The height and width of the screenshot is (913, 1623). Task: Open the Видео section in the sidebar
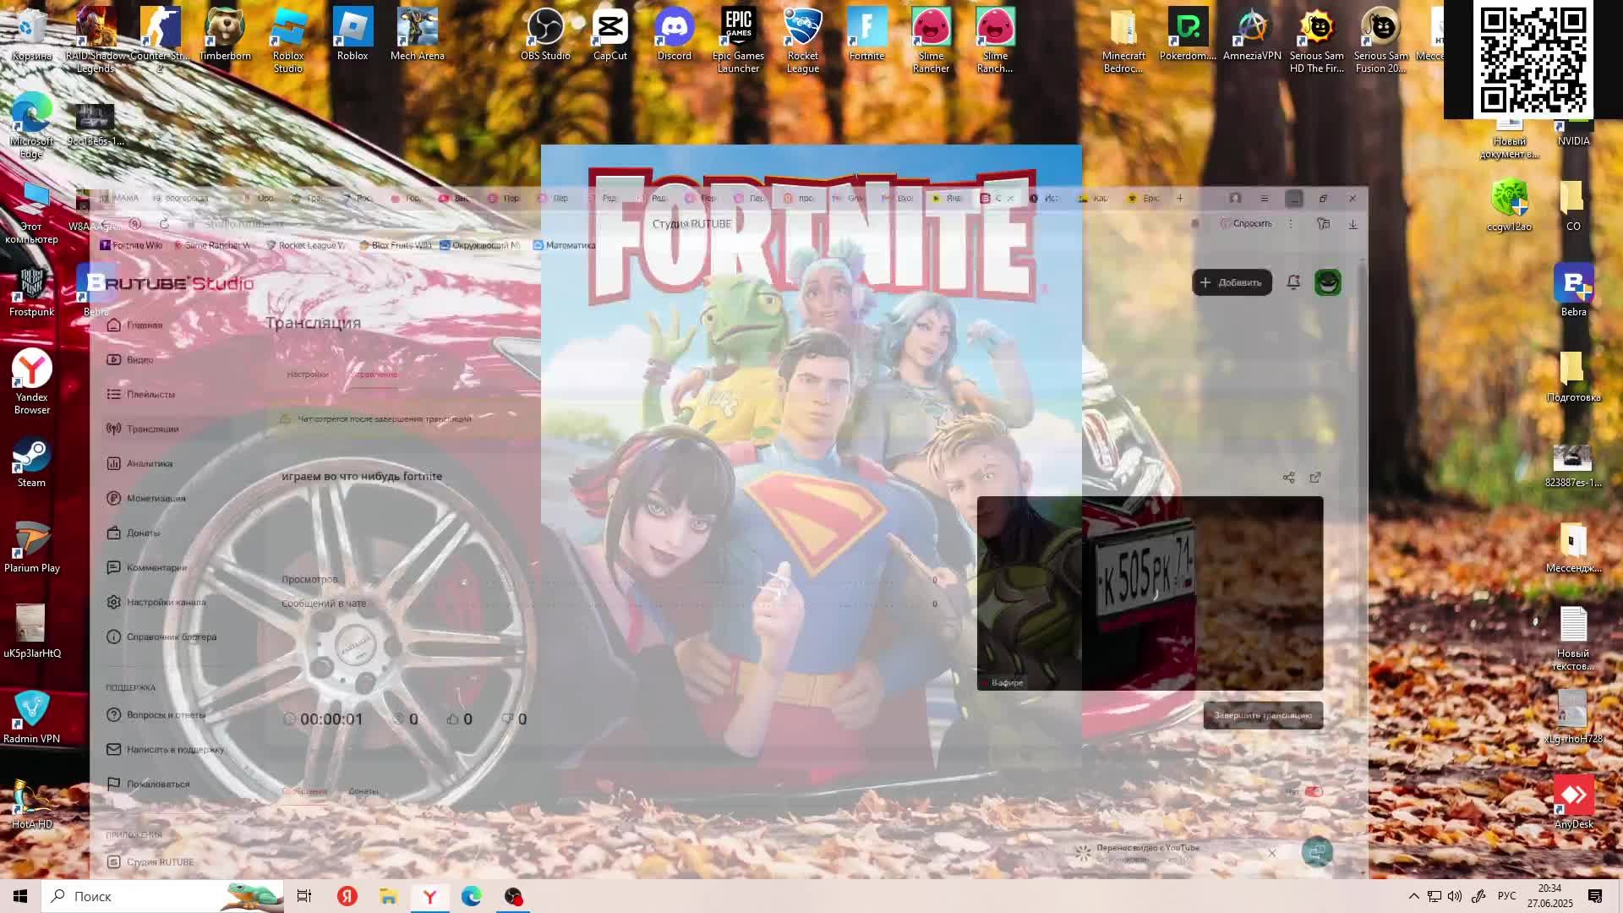[x=141, y=358]
